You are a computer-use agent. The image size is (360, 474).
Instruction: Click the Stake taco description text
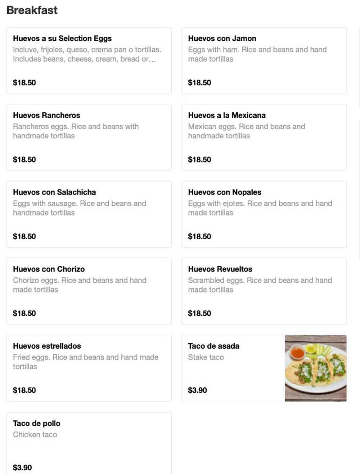[206, 357]
